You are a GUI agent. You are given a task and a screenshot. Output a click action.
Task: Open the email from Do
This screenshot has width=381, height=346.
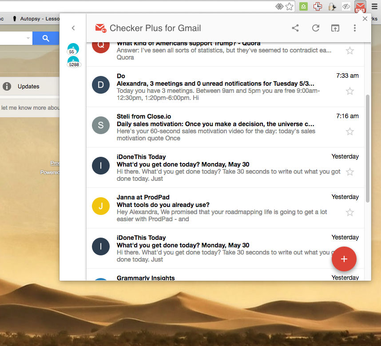(225, 87)
